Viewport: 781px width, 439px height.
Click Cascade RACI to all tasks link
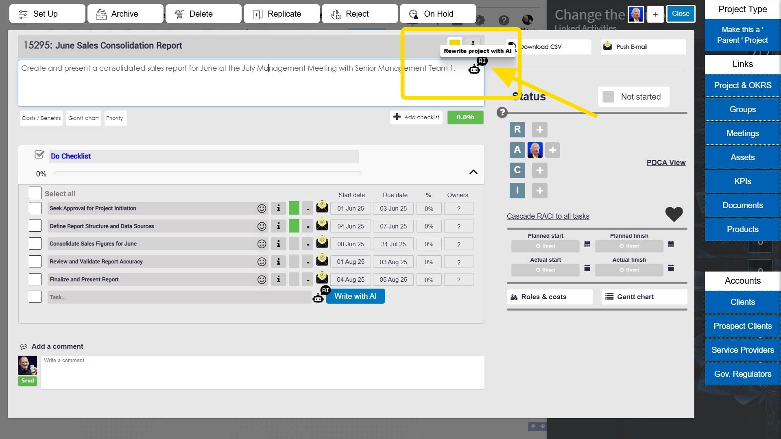click(x=548, y=216)
